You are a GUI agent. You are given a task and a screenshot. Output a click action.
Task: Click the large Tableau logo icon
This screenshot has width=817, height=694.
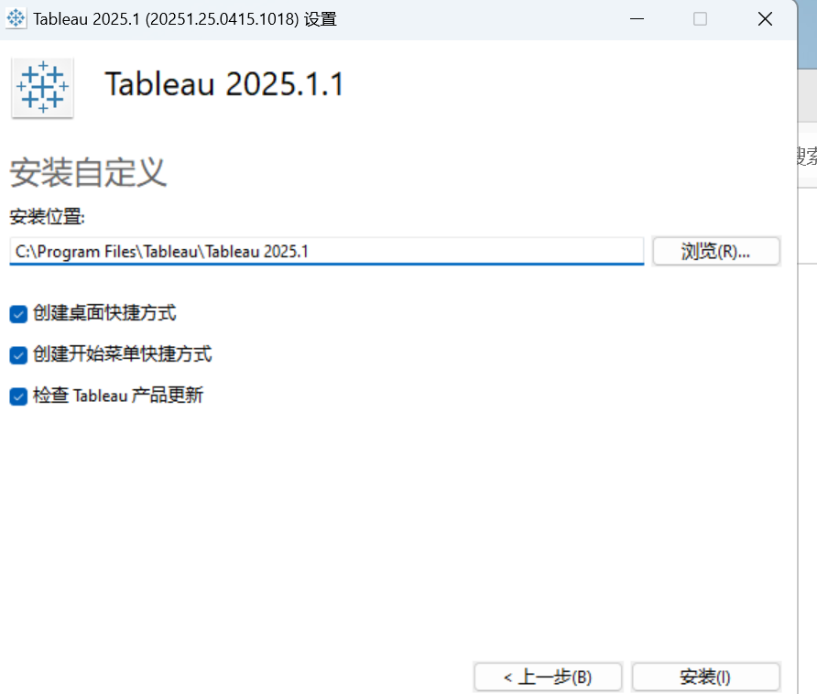click(43, 88)
